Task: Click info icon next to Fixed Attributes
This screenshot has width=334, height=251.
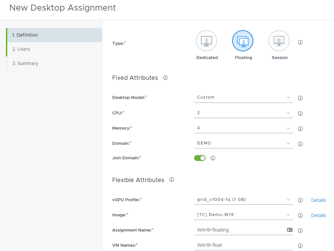Action: point(165,78)
